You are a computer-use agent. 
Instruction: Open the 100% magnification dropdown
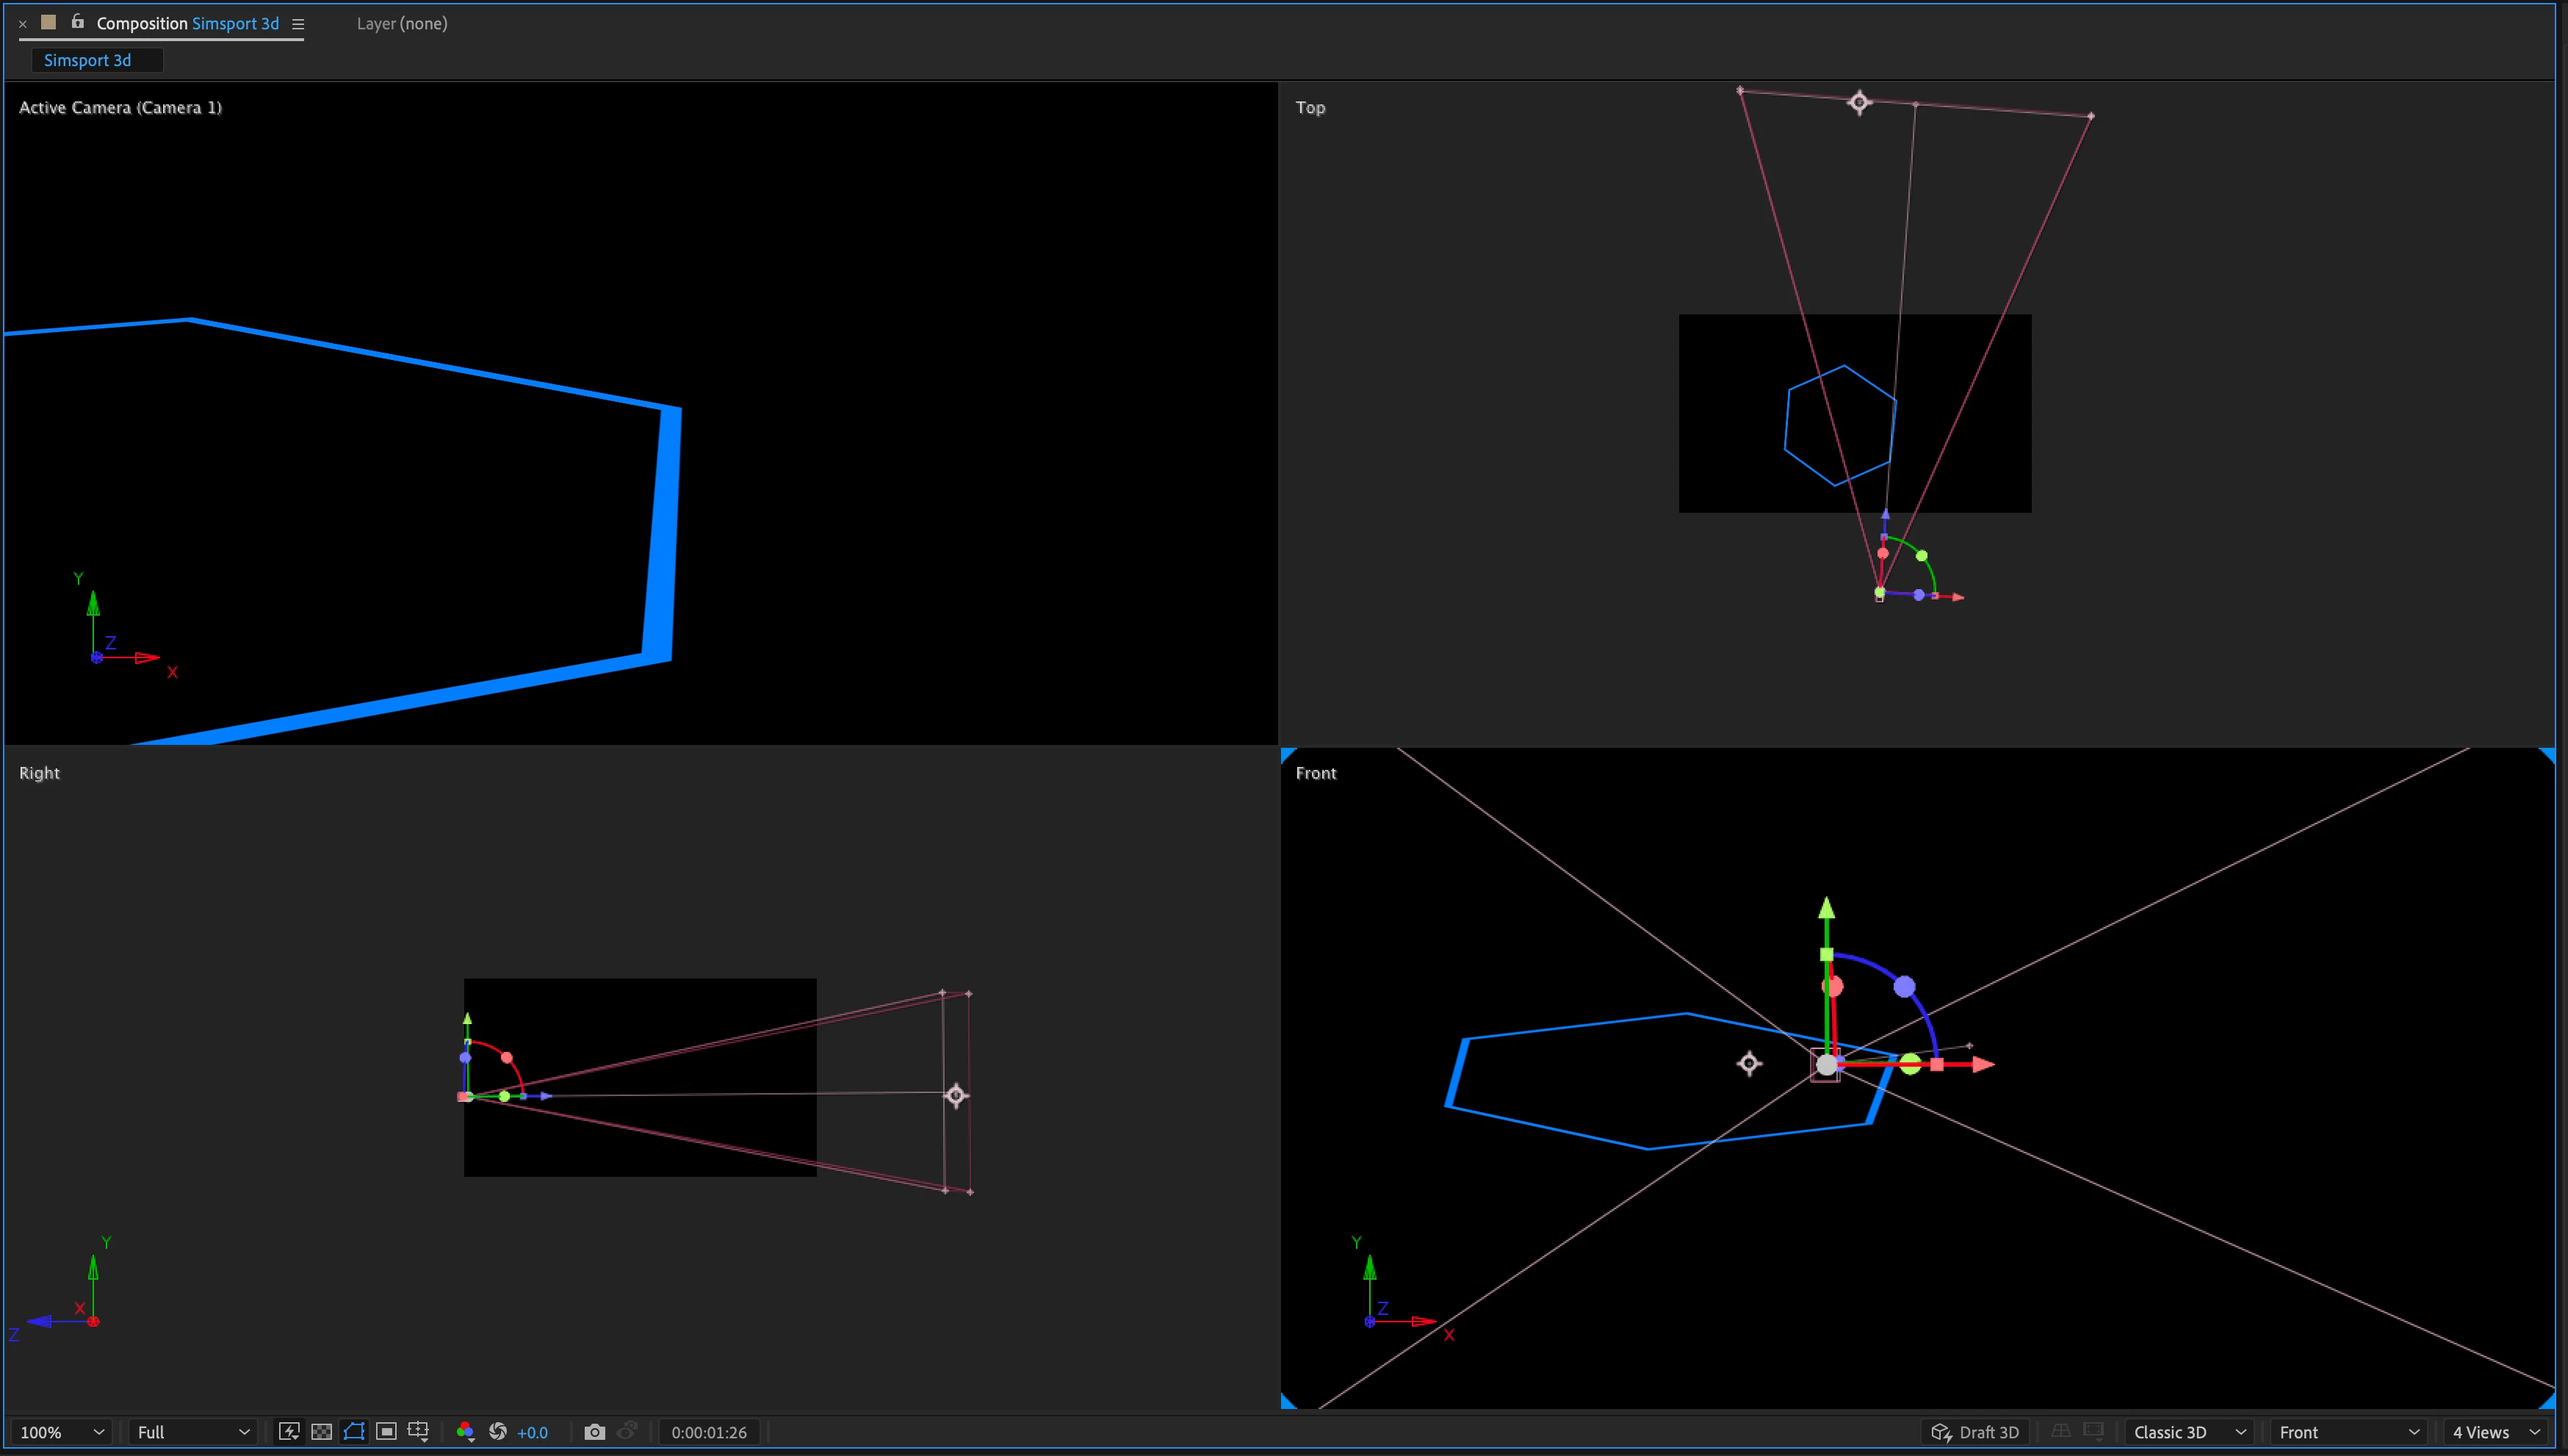pos(62,1432)
